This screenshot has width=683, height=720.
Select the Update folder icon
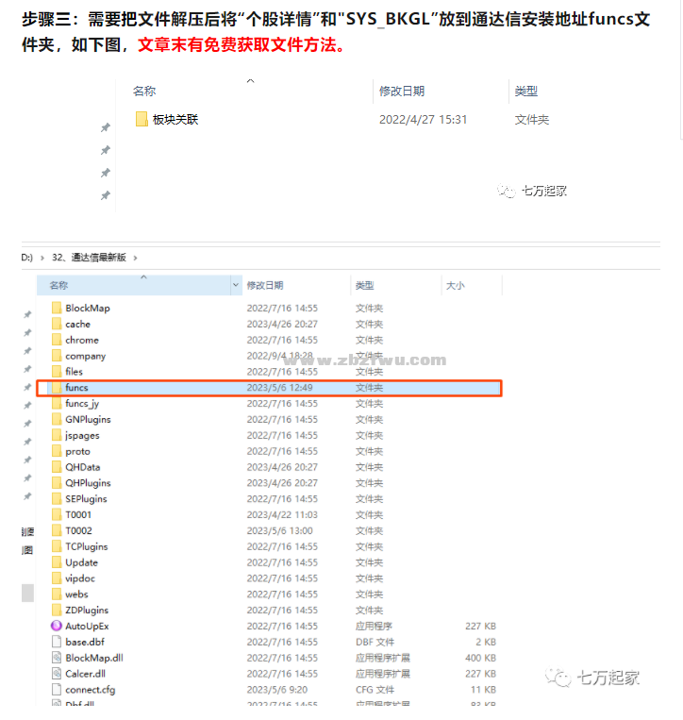click(57, 562)
